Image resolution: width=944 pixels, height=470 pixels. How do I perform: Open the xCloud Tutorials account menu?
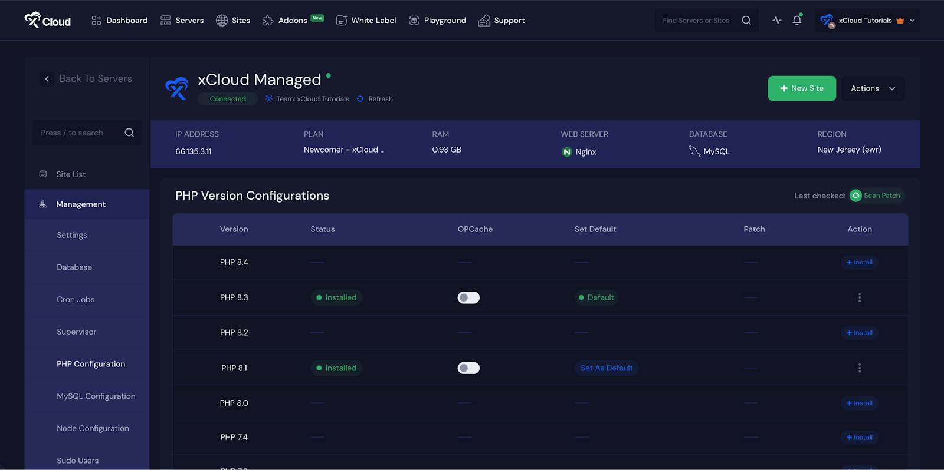(x=867, y=21)
